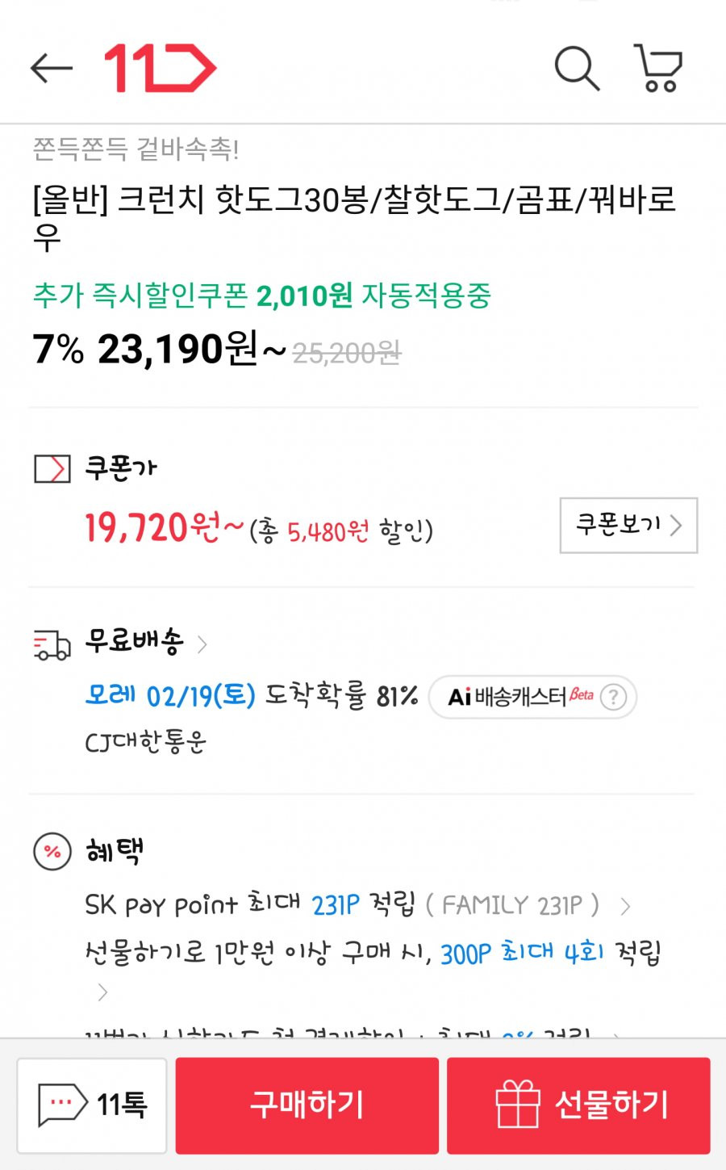Click the AI 배송캐스터 help question mark

point(614,696)
